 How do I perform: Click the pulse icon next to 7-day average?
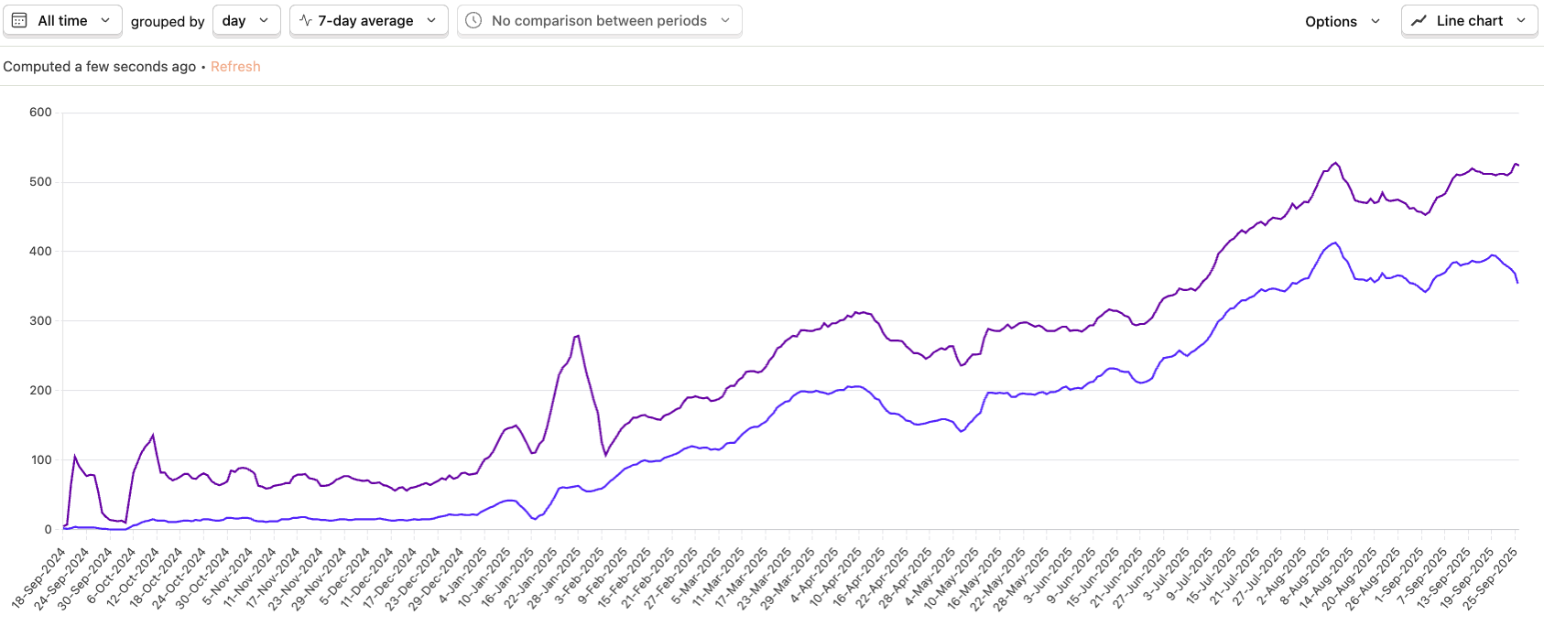pos(306,20)
